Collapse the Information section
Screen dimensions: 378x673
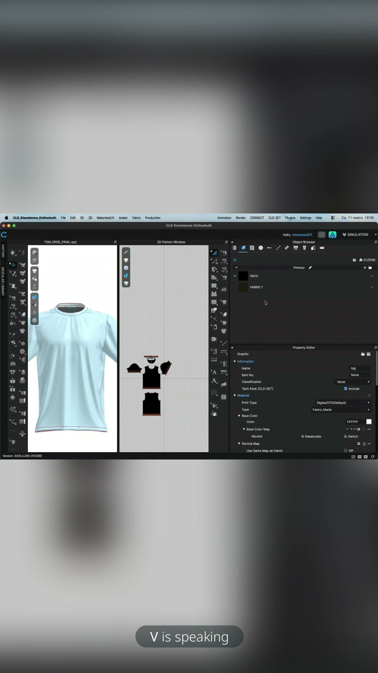(x=235, y=361)
